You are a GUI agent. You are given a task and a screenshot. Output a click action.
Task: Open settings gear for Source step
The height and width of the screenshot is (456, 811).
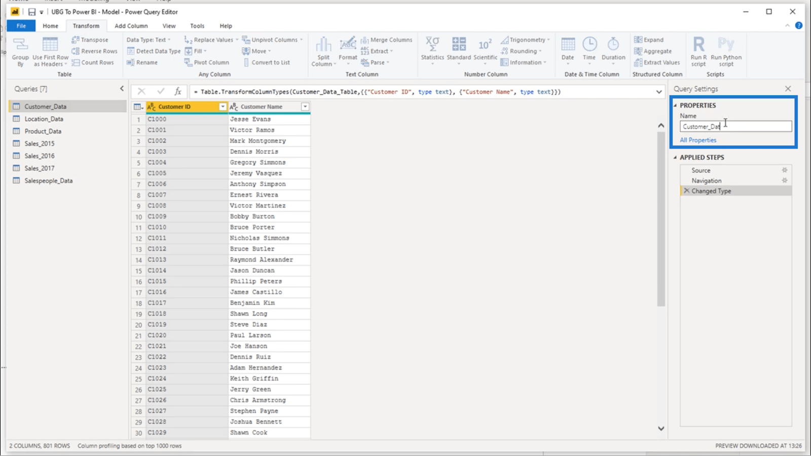tap(785, 170)
